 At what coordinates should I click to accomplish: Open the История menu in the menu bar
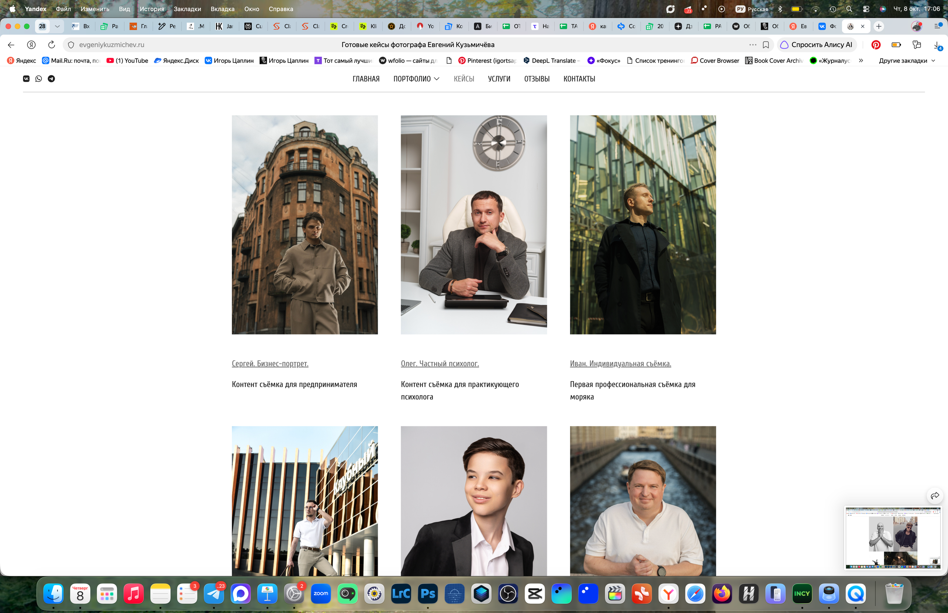pos(151,9)
